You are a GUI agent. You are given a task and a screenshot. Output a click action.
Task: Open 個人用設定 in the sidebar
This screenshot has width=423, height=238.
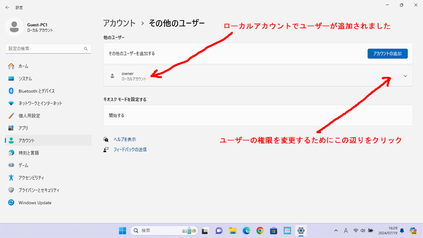[x=29, y=116]
